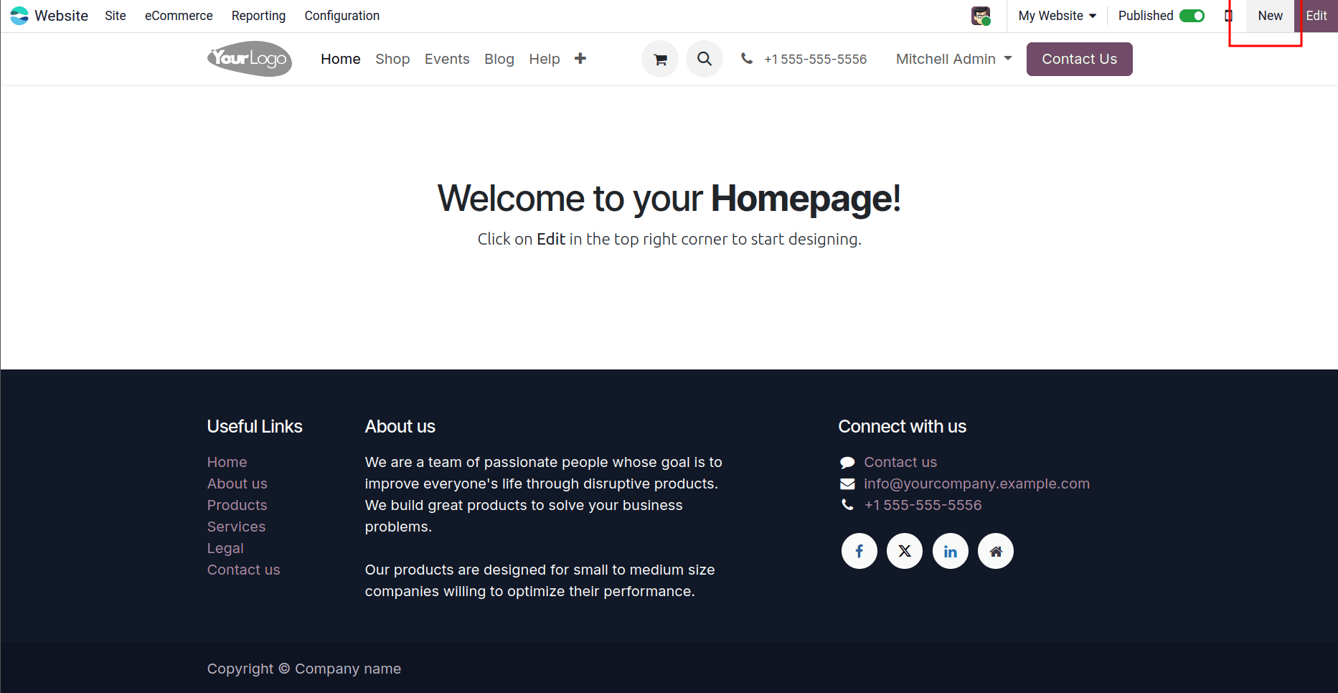The height and width of the screenshot is (693, 1338).
Task: Click the X (Twitter) social icon
Action: pyautogui.click(x=904, y=550)
